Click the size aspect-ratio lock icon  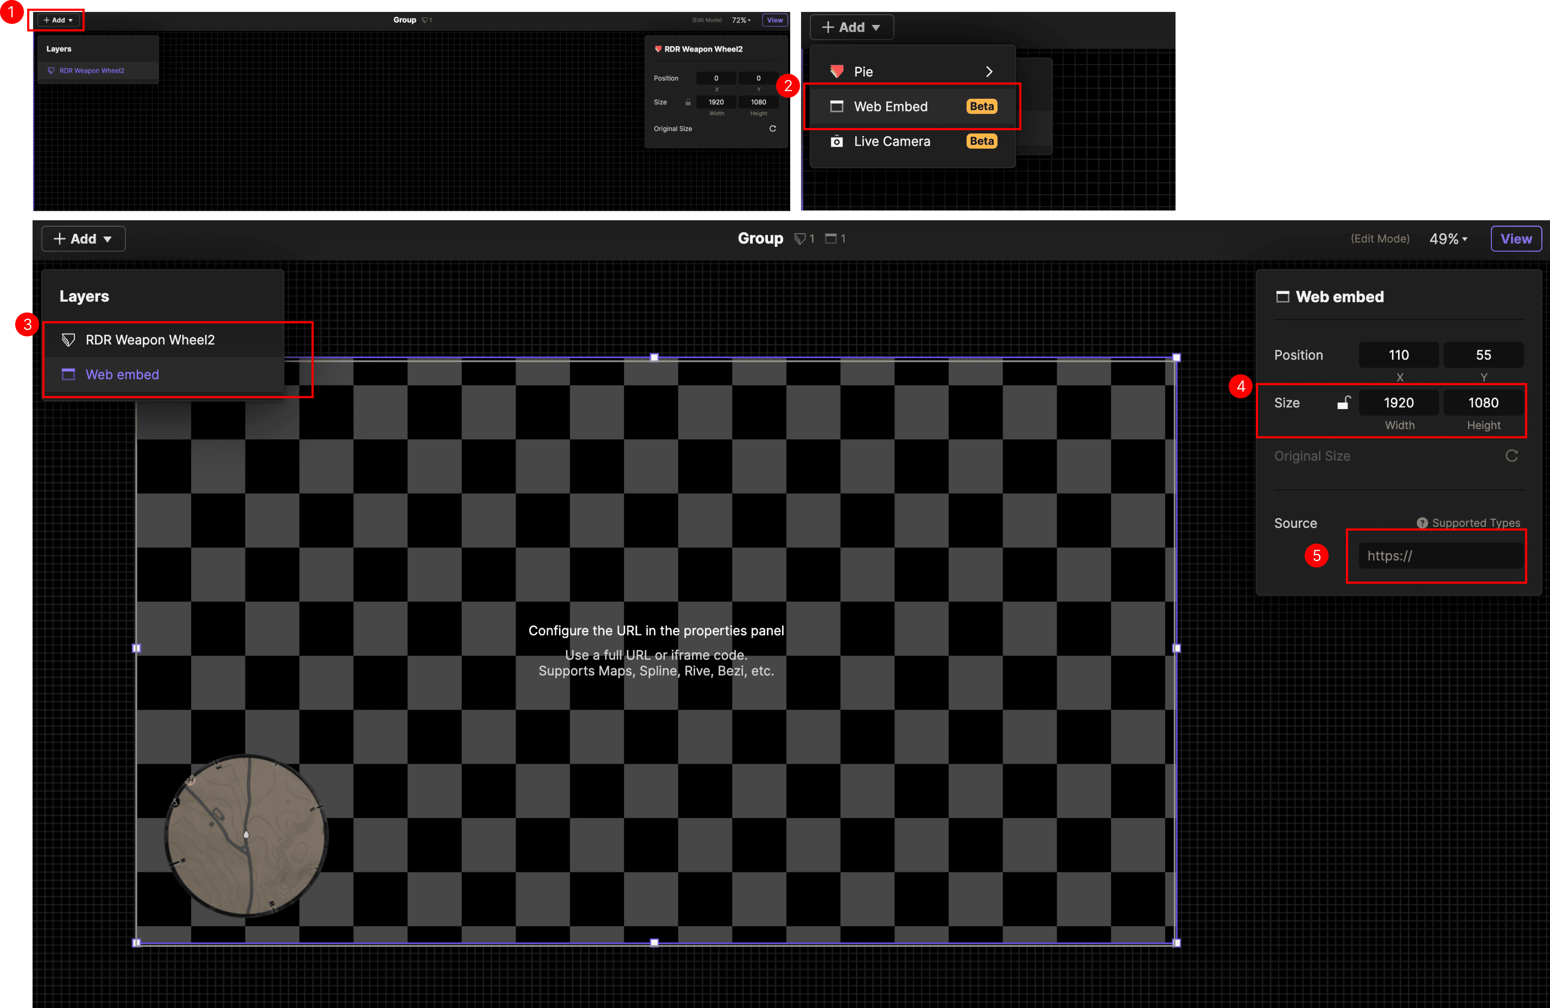[1343, 403]
